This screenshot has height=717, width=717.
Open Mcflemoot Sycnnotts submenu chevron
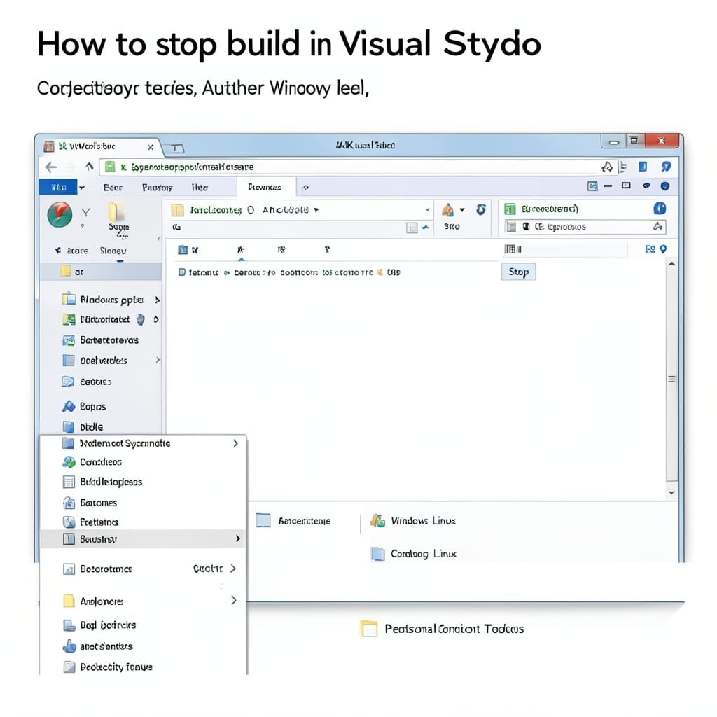(235, 443)
